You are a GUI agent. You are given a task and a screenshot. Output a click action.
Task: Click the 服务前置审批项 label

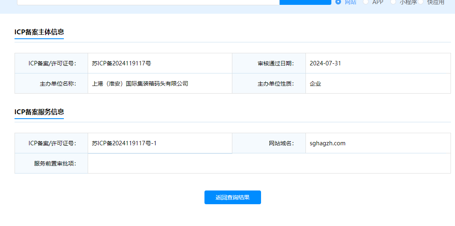pos(55,163)
